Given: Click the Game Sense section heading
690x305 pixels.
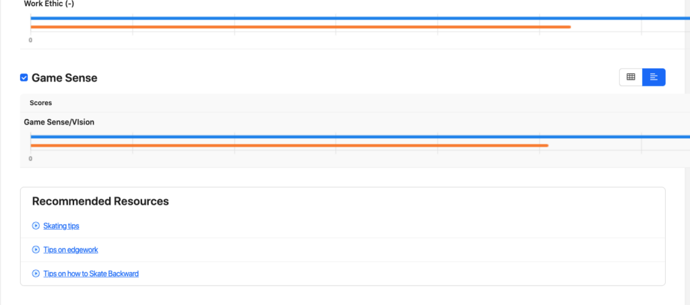Looking at the screenshot, I should click(65, 78).
